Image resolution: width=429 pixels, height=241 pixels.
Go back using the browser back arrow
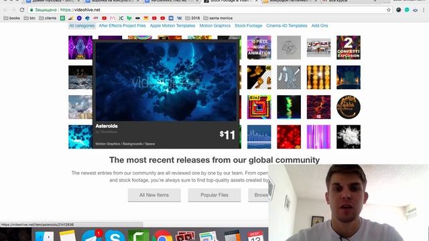click(5, 10)
